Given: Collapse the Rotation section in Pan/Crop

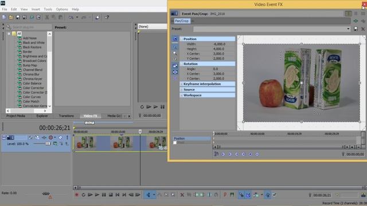Looking at the screenshot, I should click(x=181, y=64).
